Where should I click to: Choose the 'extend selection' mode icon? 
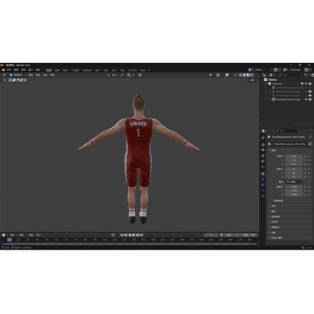(14, 80)
